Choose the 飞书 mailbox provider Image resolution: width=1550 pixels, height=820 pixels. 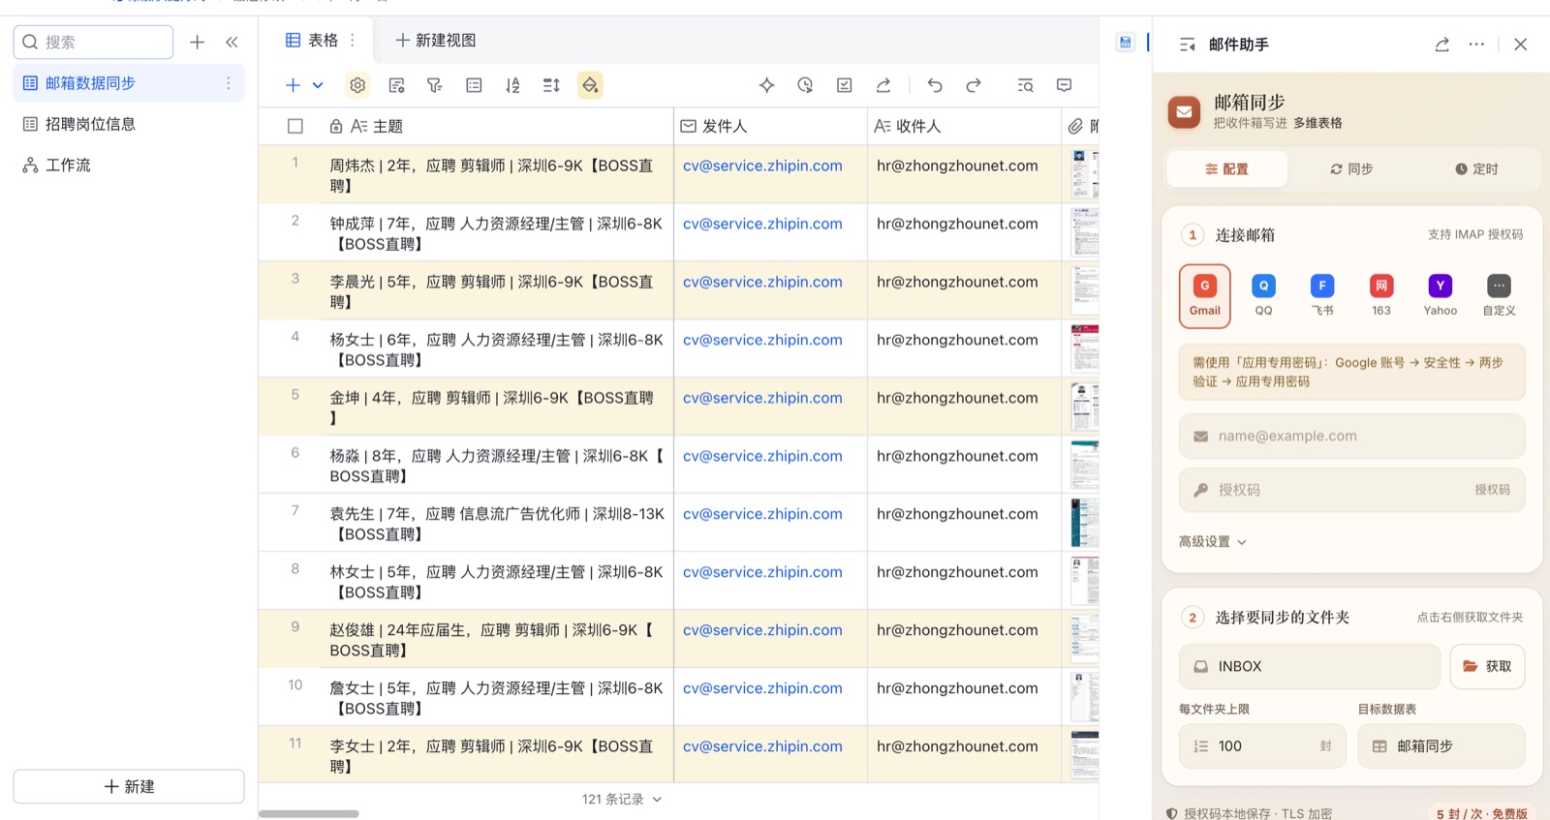[x=1322, y=295]
